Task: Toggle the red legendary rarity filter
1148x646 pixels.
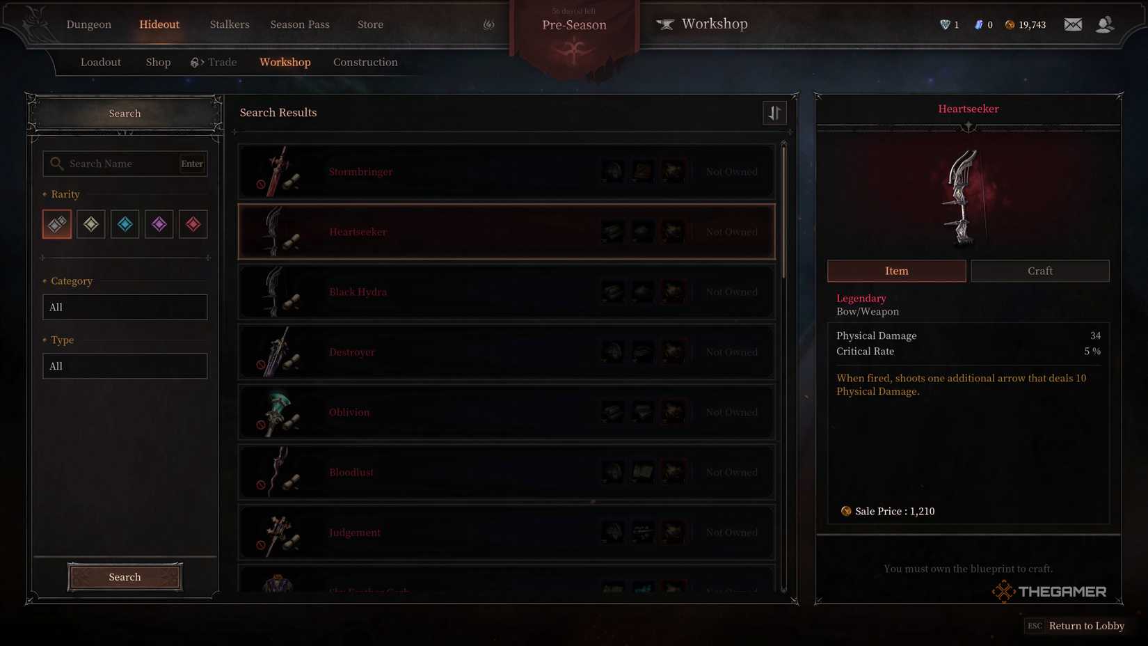Action: (x=193, y=224)
